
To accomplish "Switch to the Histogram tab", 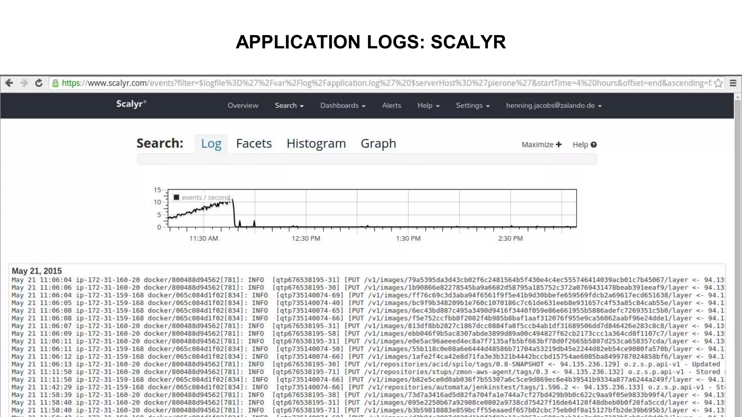I will pyautogui.click(x=316, y=143).
